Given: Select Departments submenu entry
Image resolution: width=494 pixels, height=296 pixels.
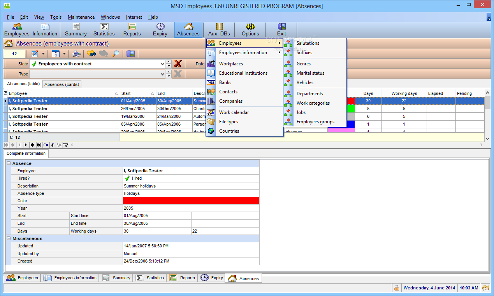Looking at the screenshot, I should (x=315, y=94).
